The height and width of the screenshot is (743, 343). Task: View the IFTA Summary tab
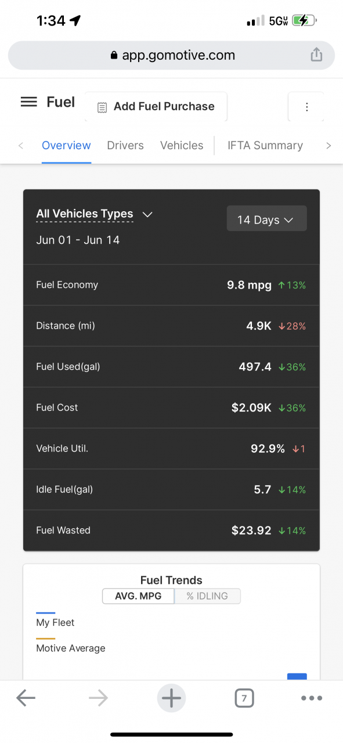265,145
